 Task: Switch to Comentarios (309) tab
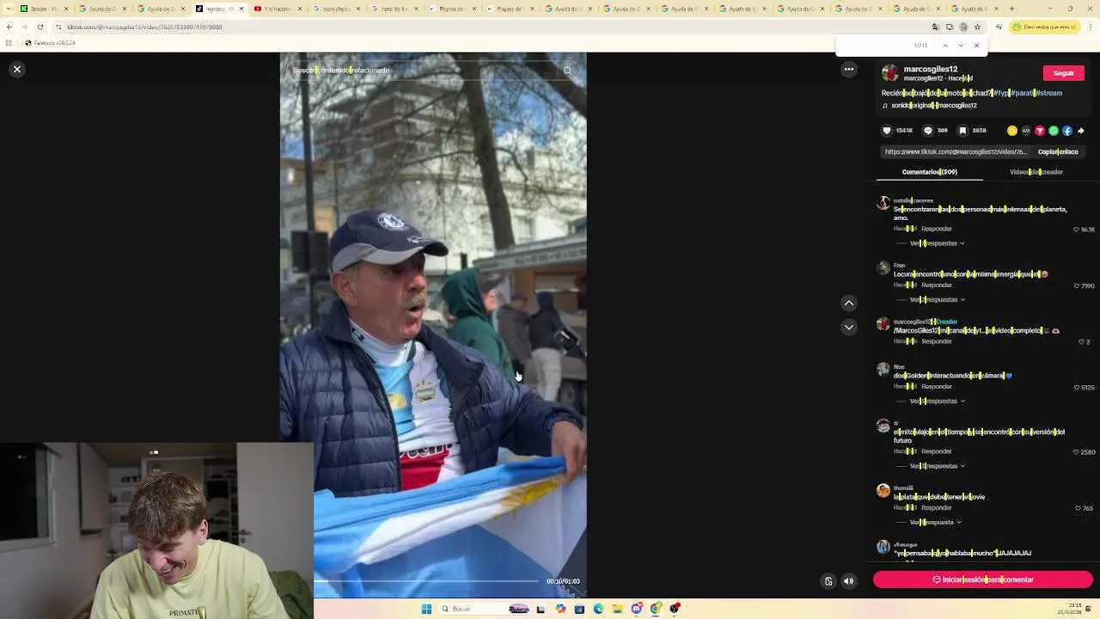point(930,172)
